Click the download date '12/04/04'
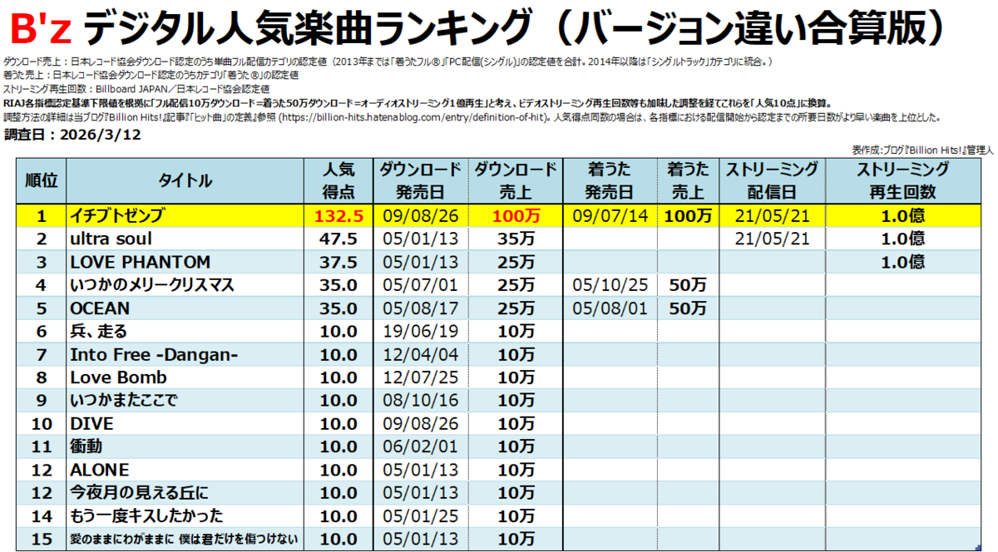The height and width of the screenshot is (552, 998). [x=421, y=355]
